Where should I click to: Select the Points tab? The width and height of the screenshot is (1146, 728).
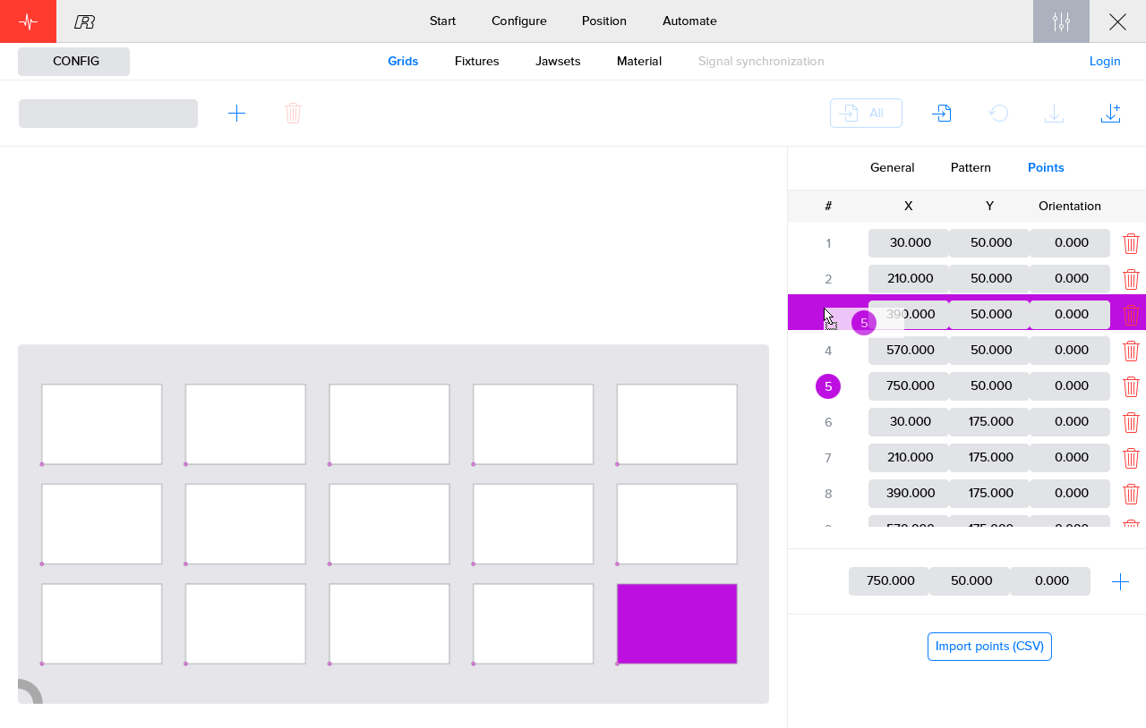coord(1046,167)
